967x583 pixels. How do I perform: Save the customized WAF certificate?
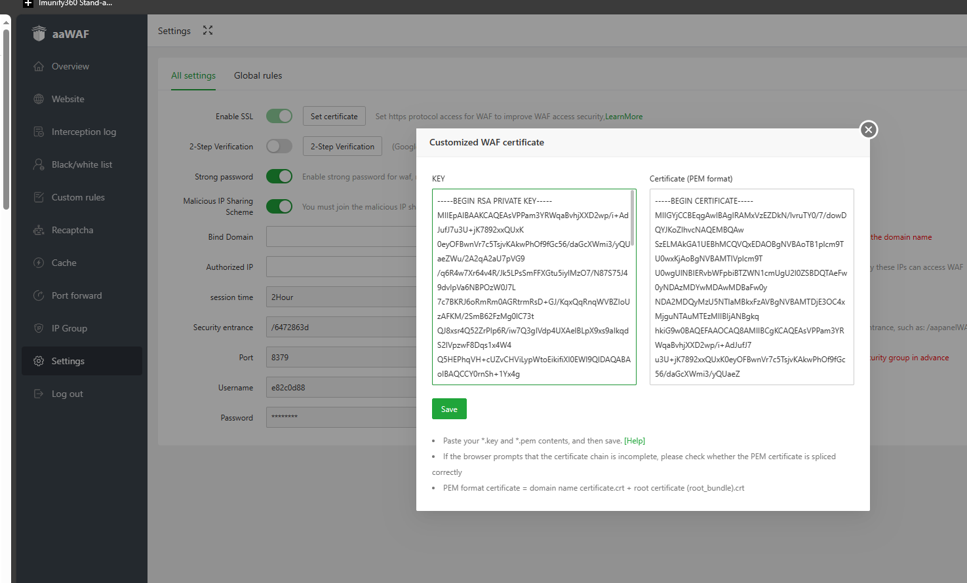point(449,409)
